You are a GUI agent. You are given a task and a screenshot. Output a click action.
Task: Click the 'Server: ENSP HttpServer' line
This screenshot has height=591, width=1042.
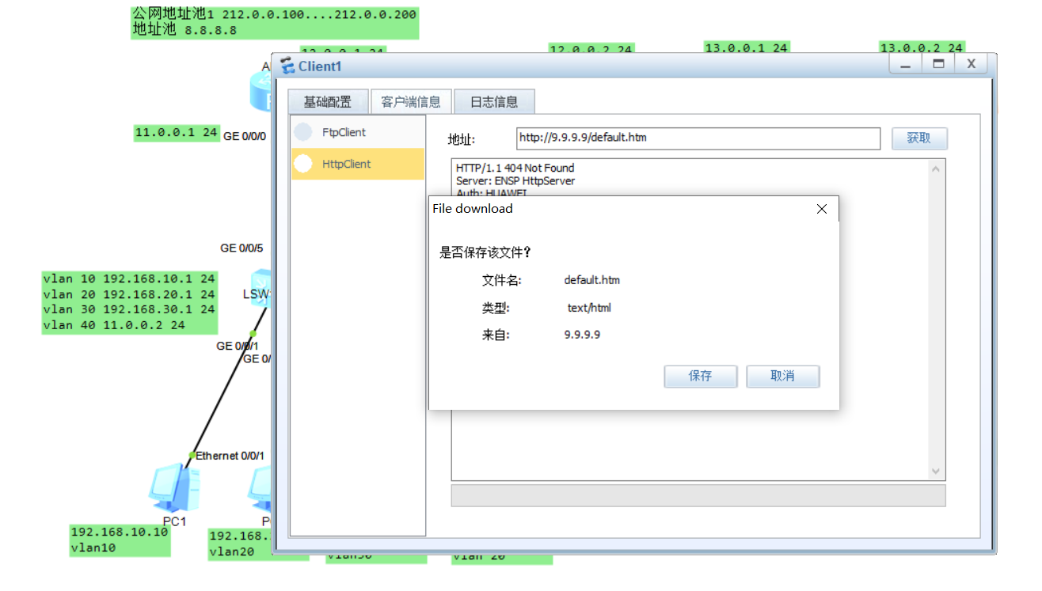point(515,181)
